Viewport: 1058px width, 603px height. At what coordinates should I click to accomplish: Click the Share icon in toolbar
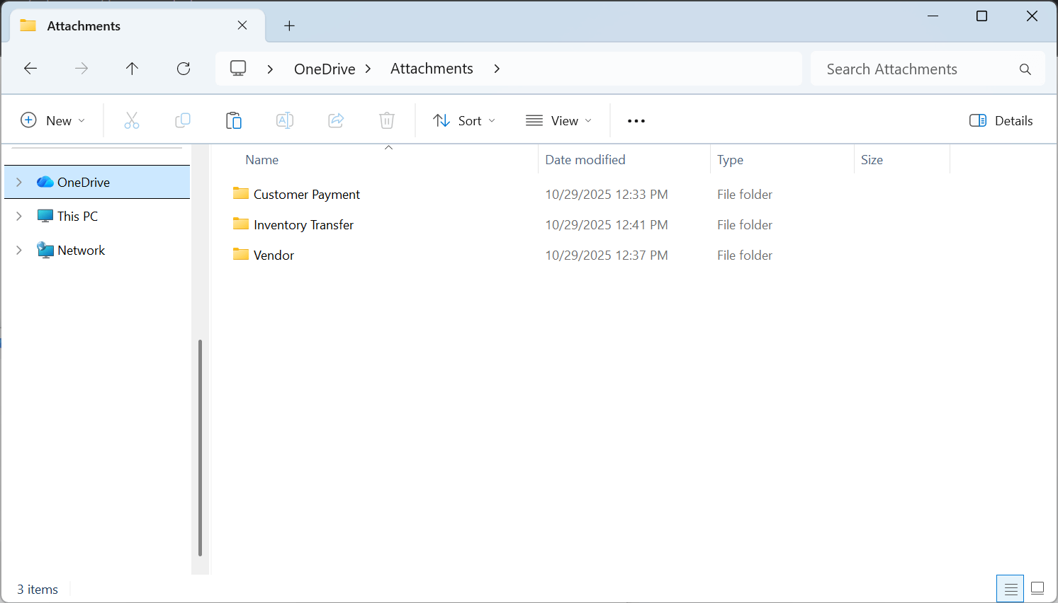(336, 120)
